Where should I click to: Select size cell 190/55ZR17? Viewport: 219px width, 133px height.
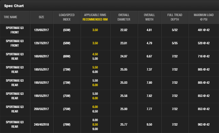point(42,96)
